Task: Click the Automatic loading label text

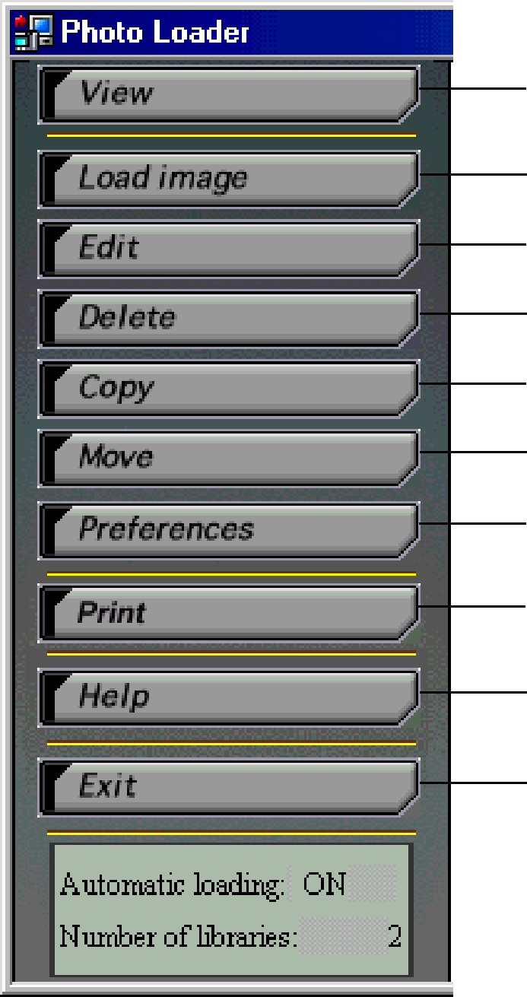Action: point(173,885)
